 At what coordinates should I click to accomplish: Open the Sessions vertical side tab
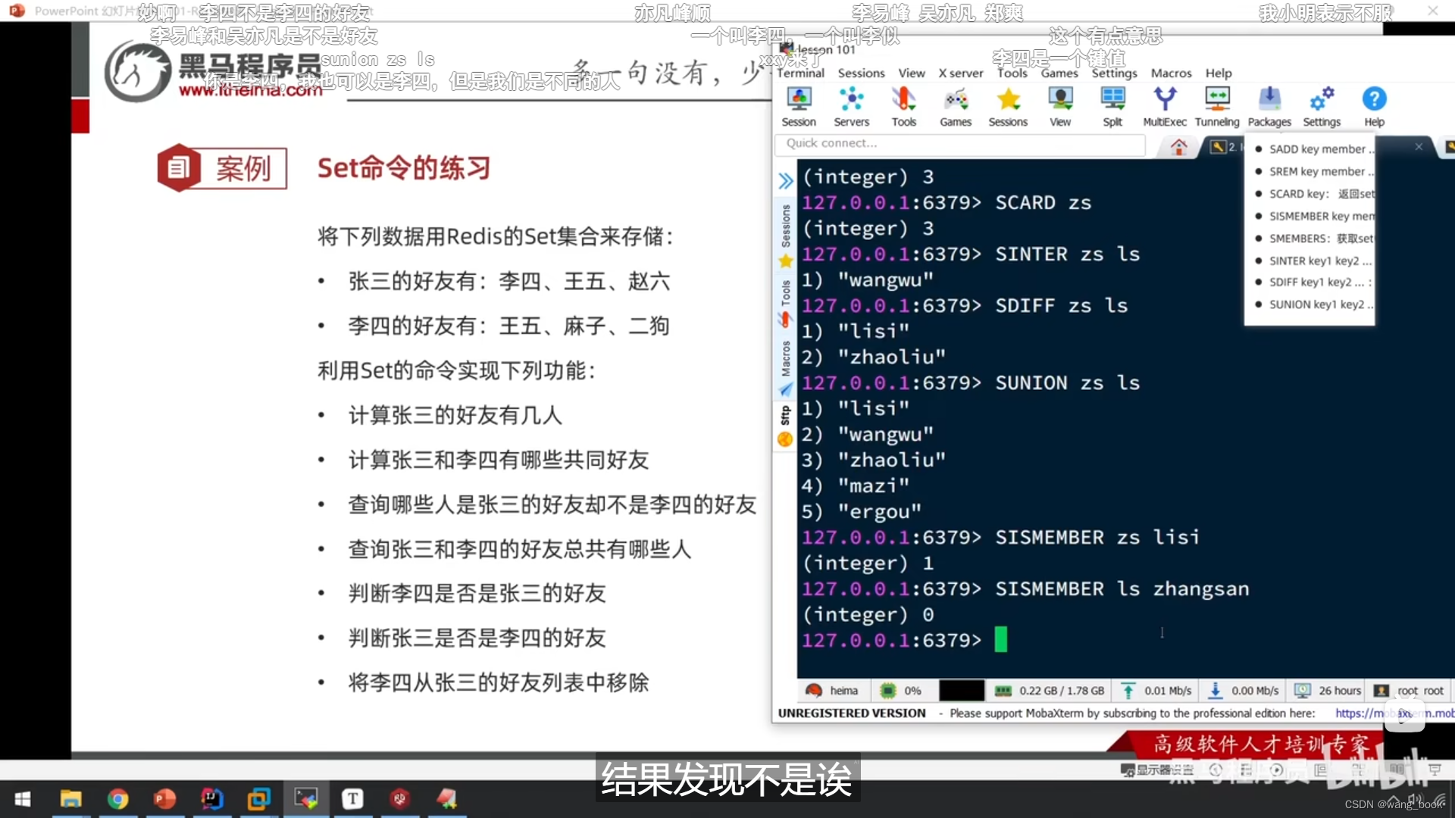coord(786,226)
